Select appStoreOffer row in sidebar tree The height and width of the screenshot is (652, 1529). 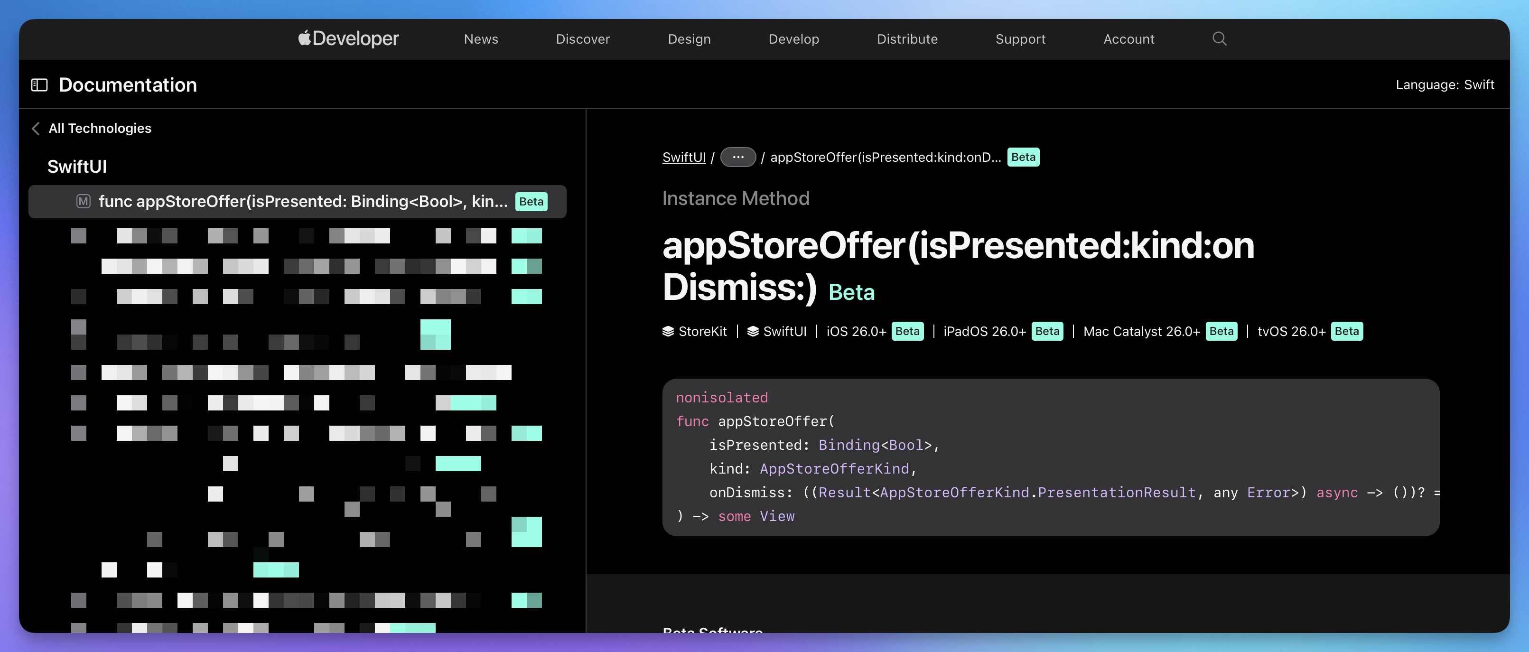tap(298, 201)
